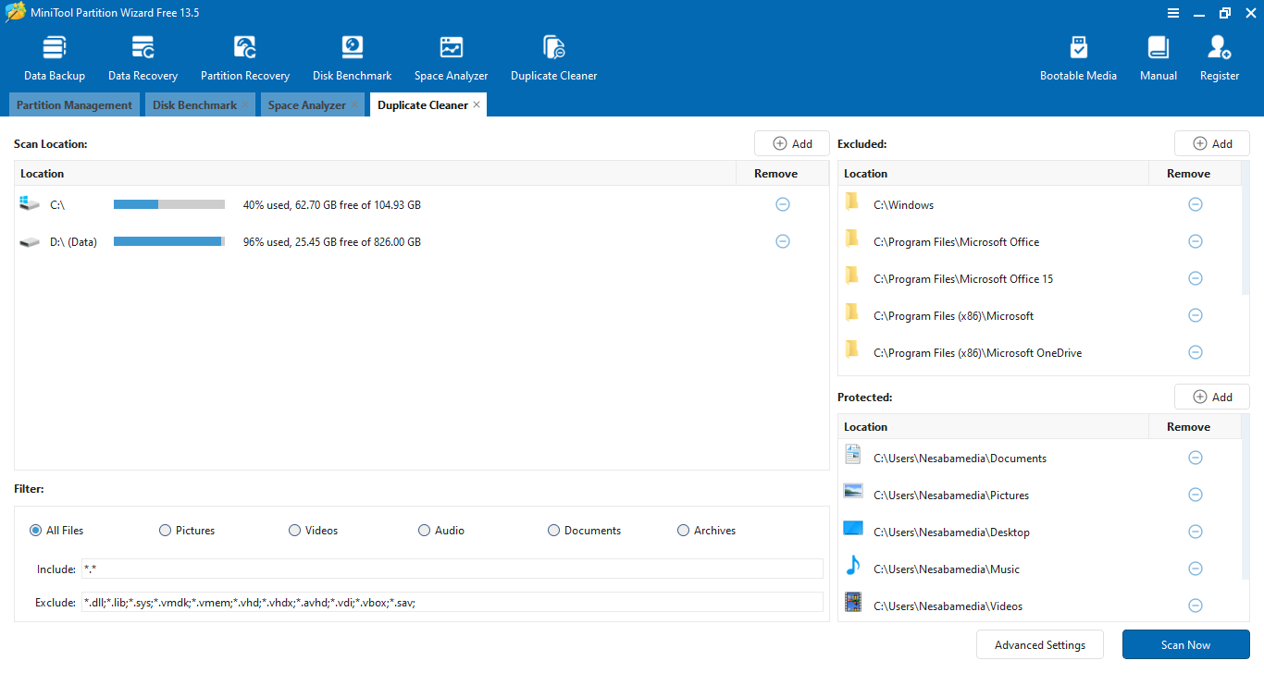Image resolution: width=1264 pixels, height=673 pixels.
Task: Open the Data Backup tool
Action: click(55, 59)
